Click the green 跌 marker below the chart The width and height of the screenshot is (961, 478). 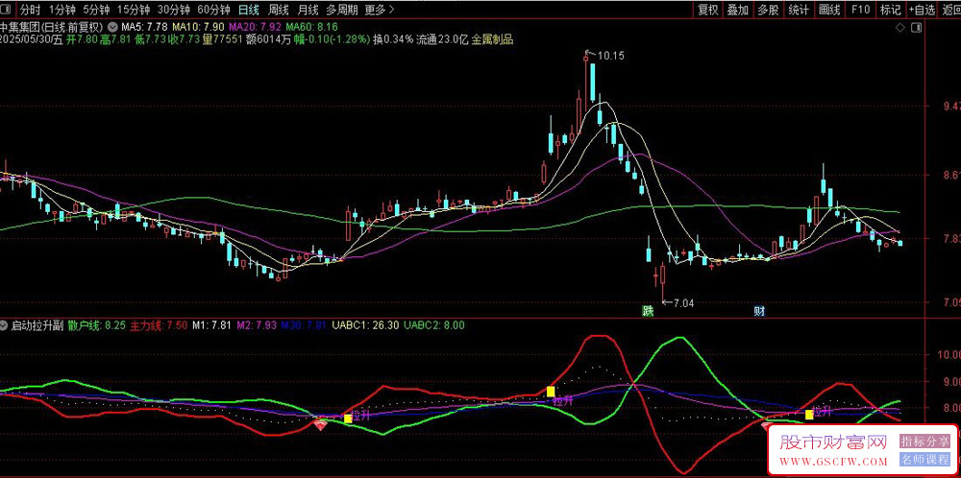point(648,310)
